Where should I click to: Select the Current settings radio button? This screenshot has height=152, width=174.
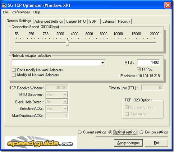(x=79, y=132)
